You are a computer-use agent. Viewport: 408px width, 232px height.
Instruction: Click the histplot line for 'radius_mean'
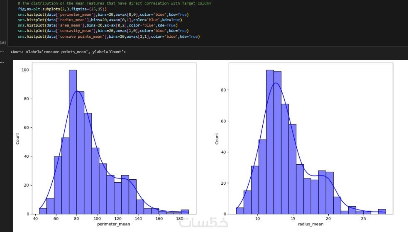click(x=100, y=20)
